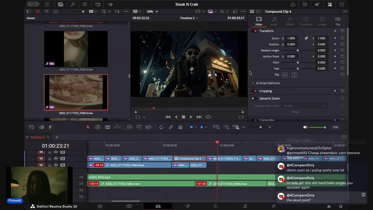Reset the Transform section
This screenshot has height=210, width=373.
click(x=343, y=31)
